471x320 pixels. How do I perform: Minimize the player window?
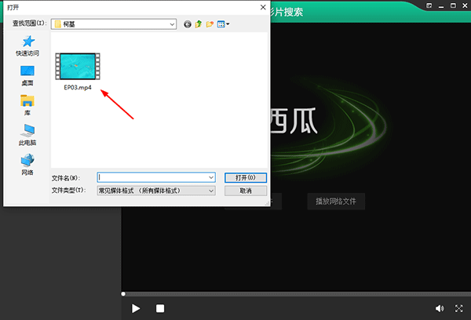pyautogui.click(x=441, y=5)
